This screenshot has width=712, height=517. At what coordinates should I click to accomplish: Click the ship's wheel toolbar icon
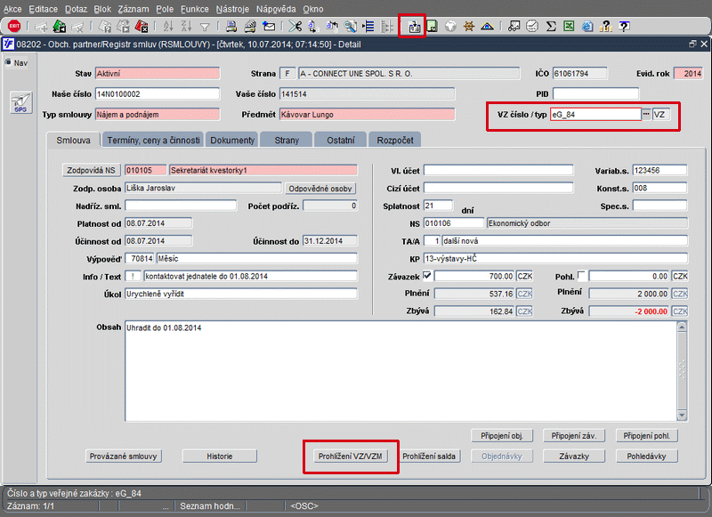point(469,27)
